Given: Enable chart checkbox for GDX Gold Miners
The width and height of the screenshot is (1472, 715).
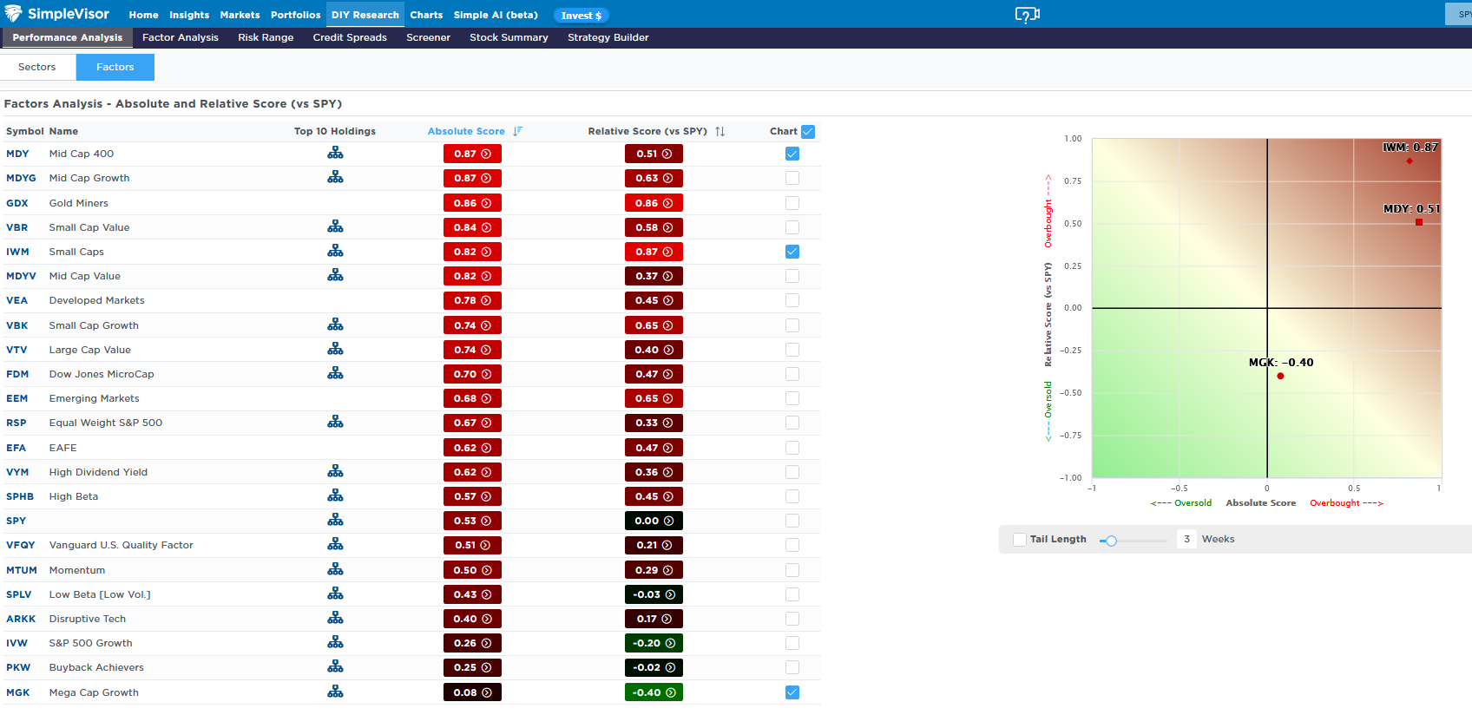Looking at the screenshot, I should pos(792,203).
